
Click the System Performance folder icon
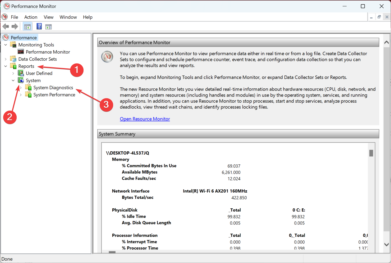[x=28, y=94]
